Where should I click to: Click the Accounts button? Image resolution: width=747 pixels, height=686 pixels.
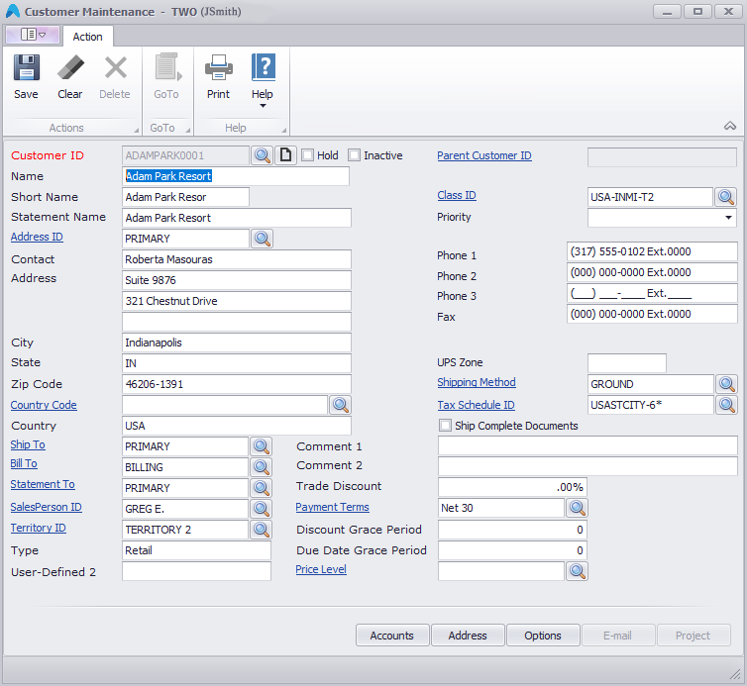[392, 636]
